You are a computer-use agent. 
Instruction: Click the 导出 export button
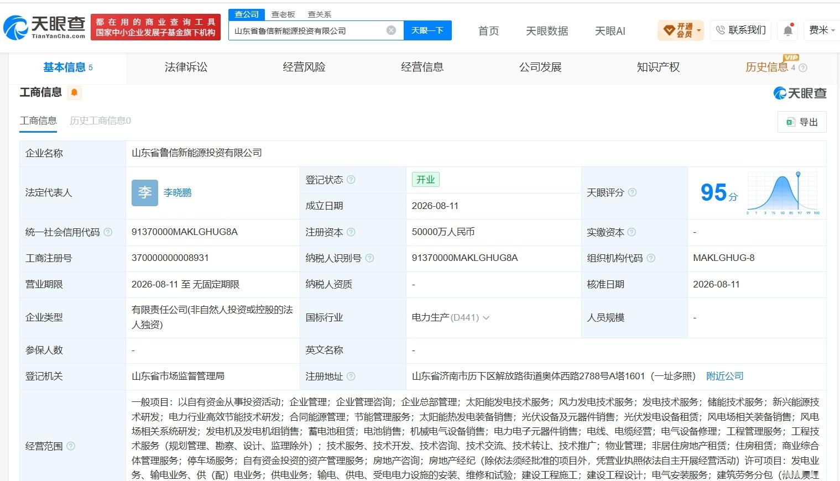[802, 122]
